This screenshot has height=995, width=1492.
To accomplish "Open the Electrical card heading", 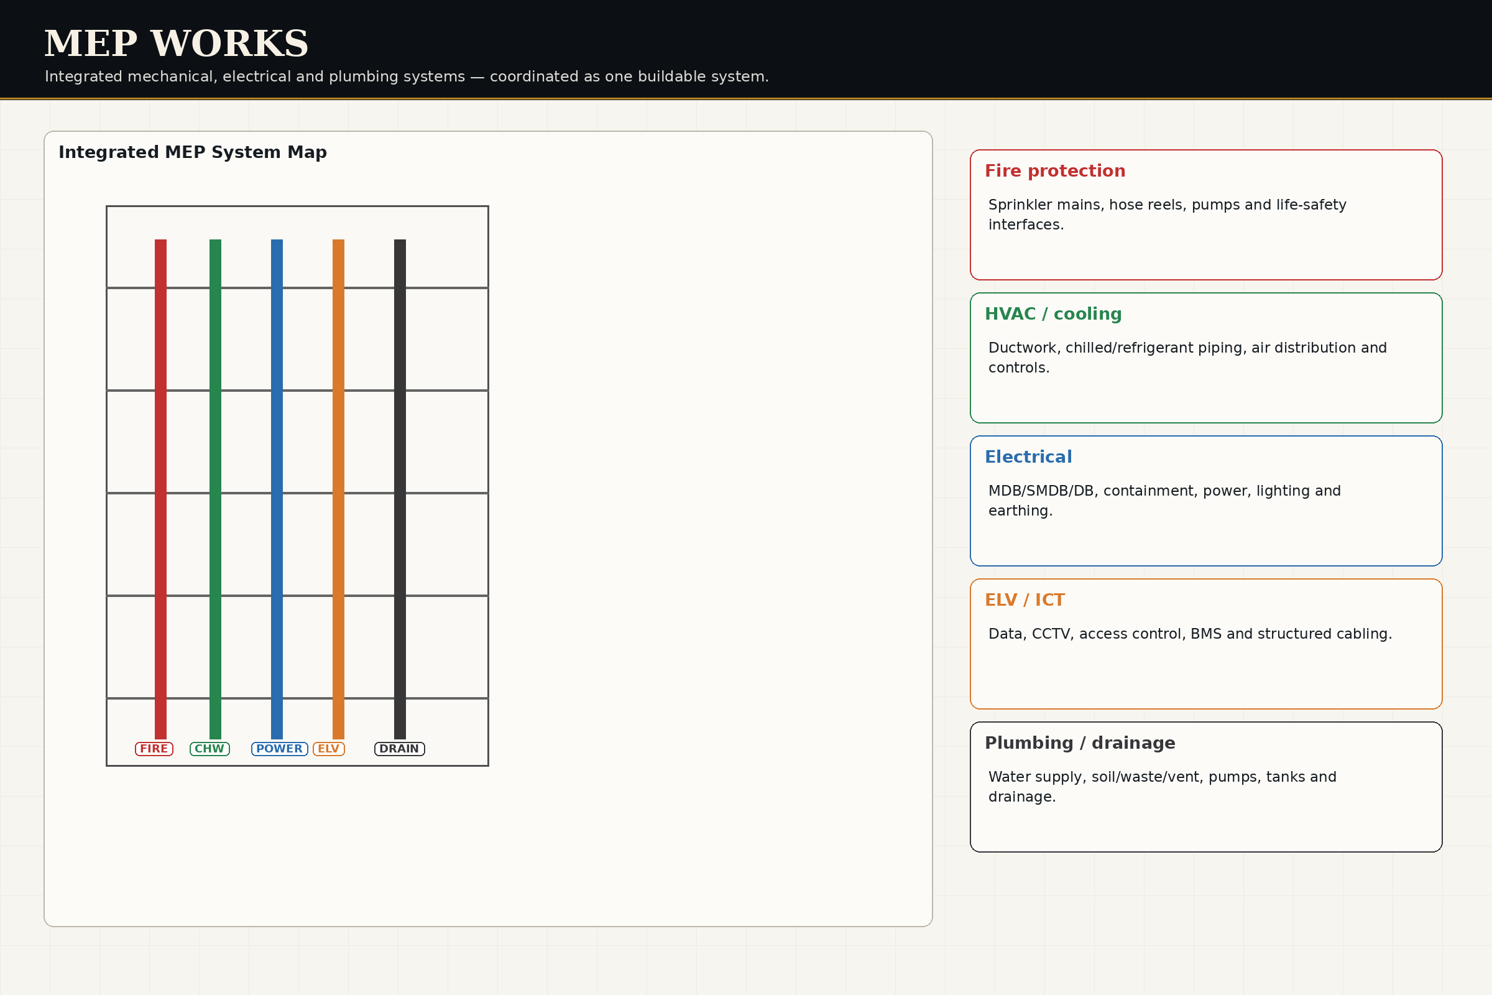I will [1028, 457].
